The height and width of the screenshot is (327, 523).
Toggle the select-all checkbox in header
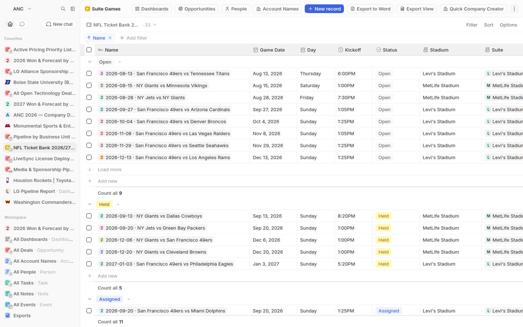point(89,50)
